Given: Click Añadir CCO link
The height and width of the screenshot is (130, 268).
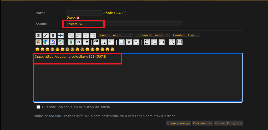Looking at the screenshot, I should coord(115,13).
